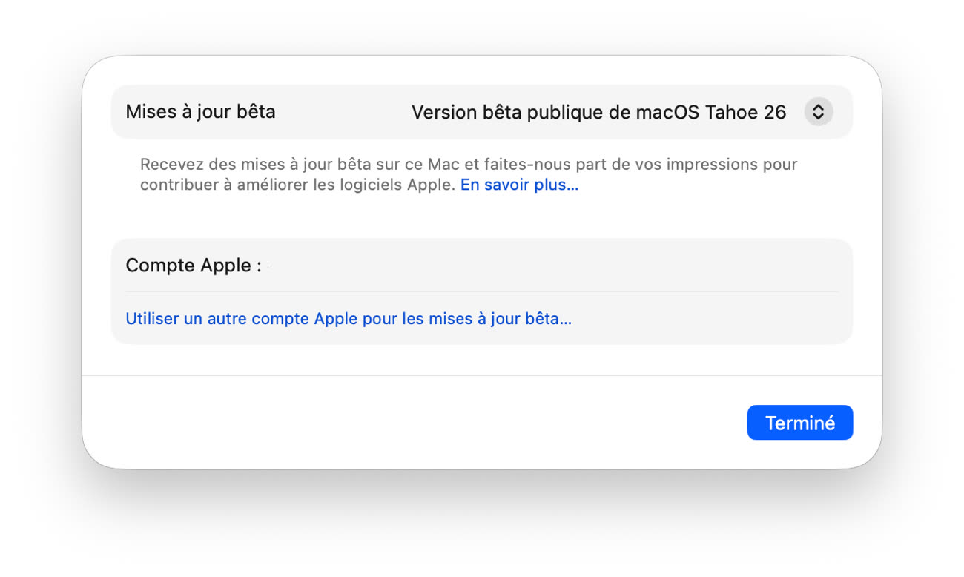Click the Compte Apple : label
Screen dimensions: 964x577
tap(193, 266)
